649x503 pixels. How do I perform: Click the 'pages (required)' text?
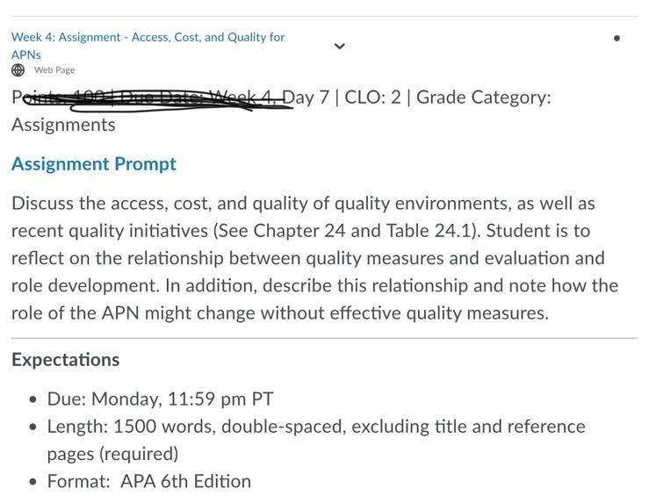[112, 454]
